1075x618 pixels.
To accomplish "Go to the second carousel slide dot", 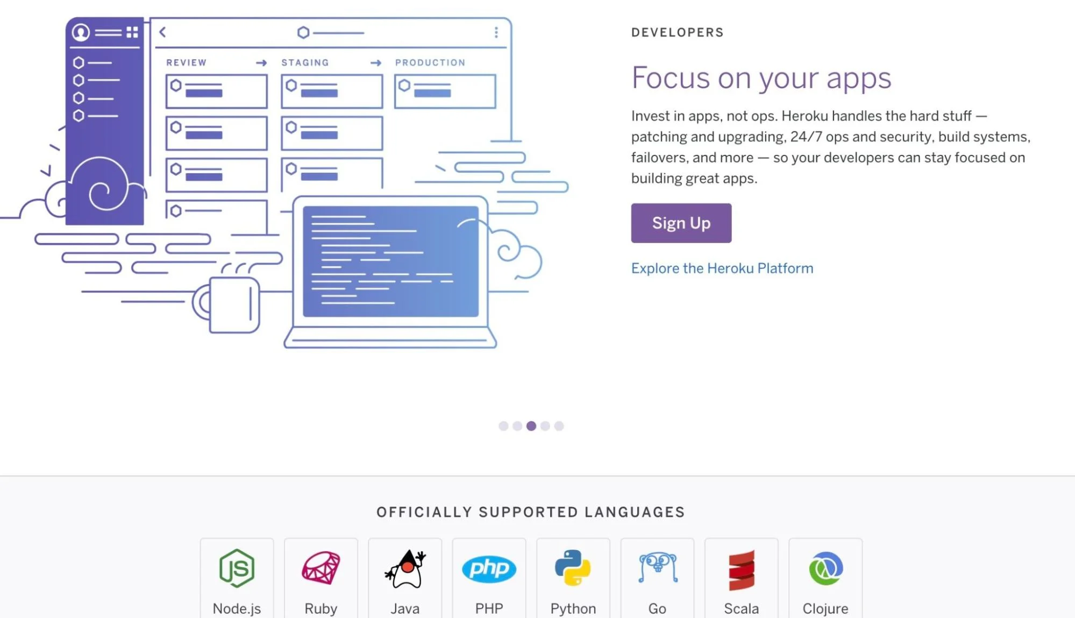I will 517,426.
